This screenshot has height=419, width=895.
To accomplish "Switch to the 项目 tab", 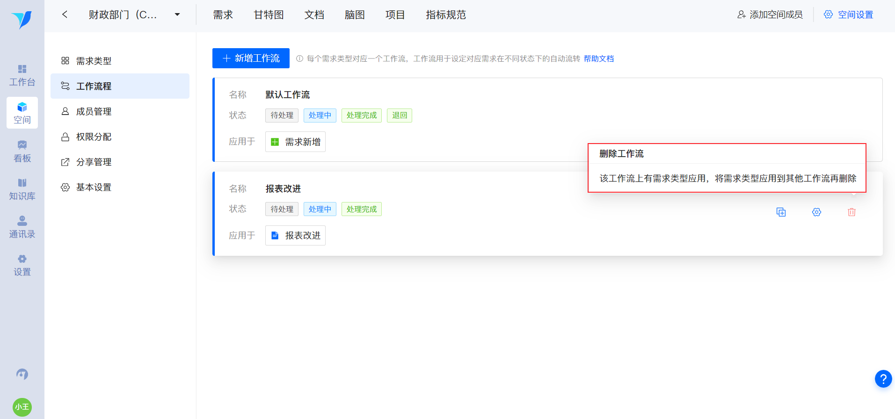I will [x=395, y=15].
